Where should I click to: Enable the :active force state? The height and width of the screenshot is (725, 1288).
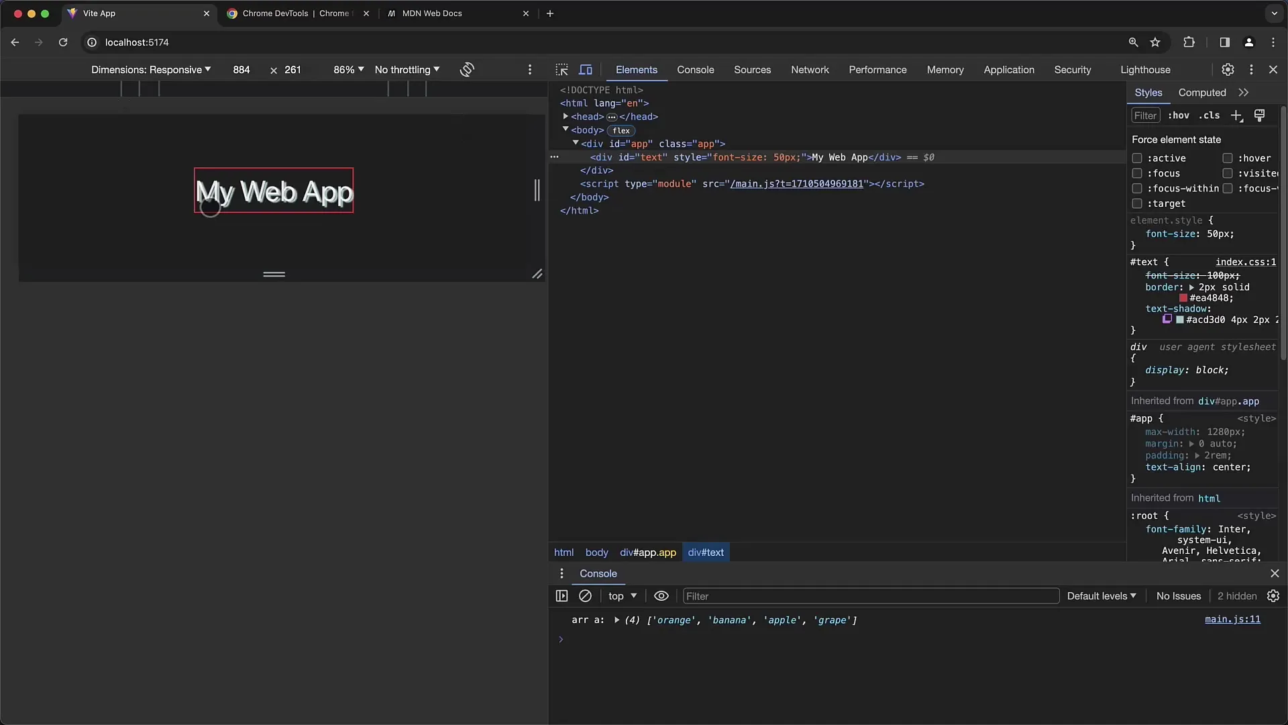point(1137,158)
